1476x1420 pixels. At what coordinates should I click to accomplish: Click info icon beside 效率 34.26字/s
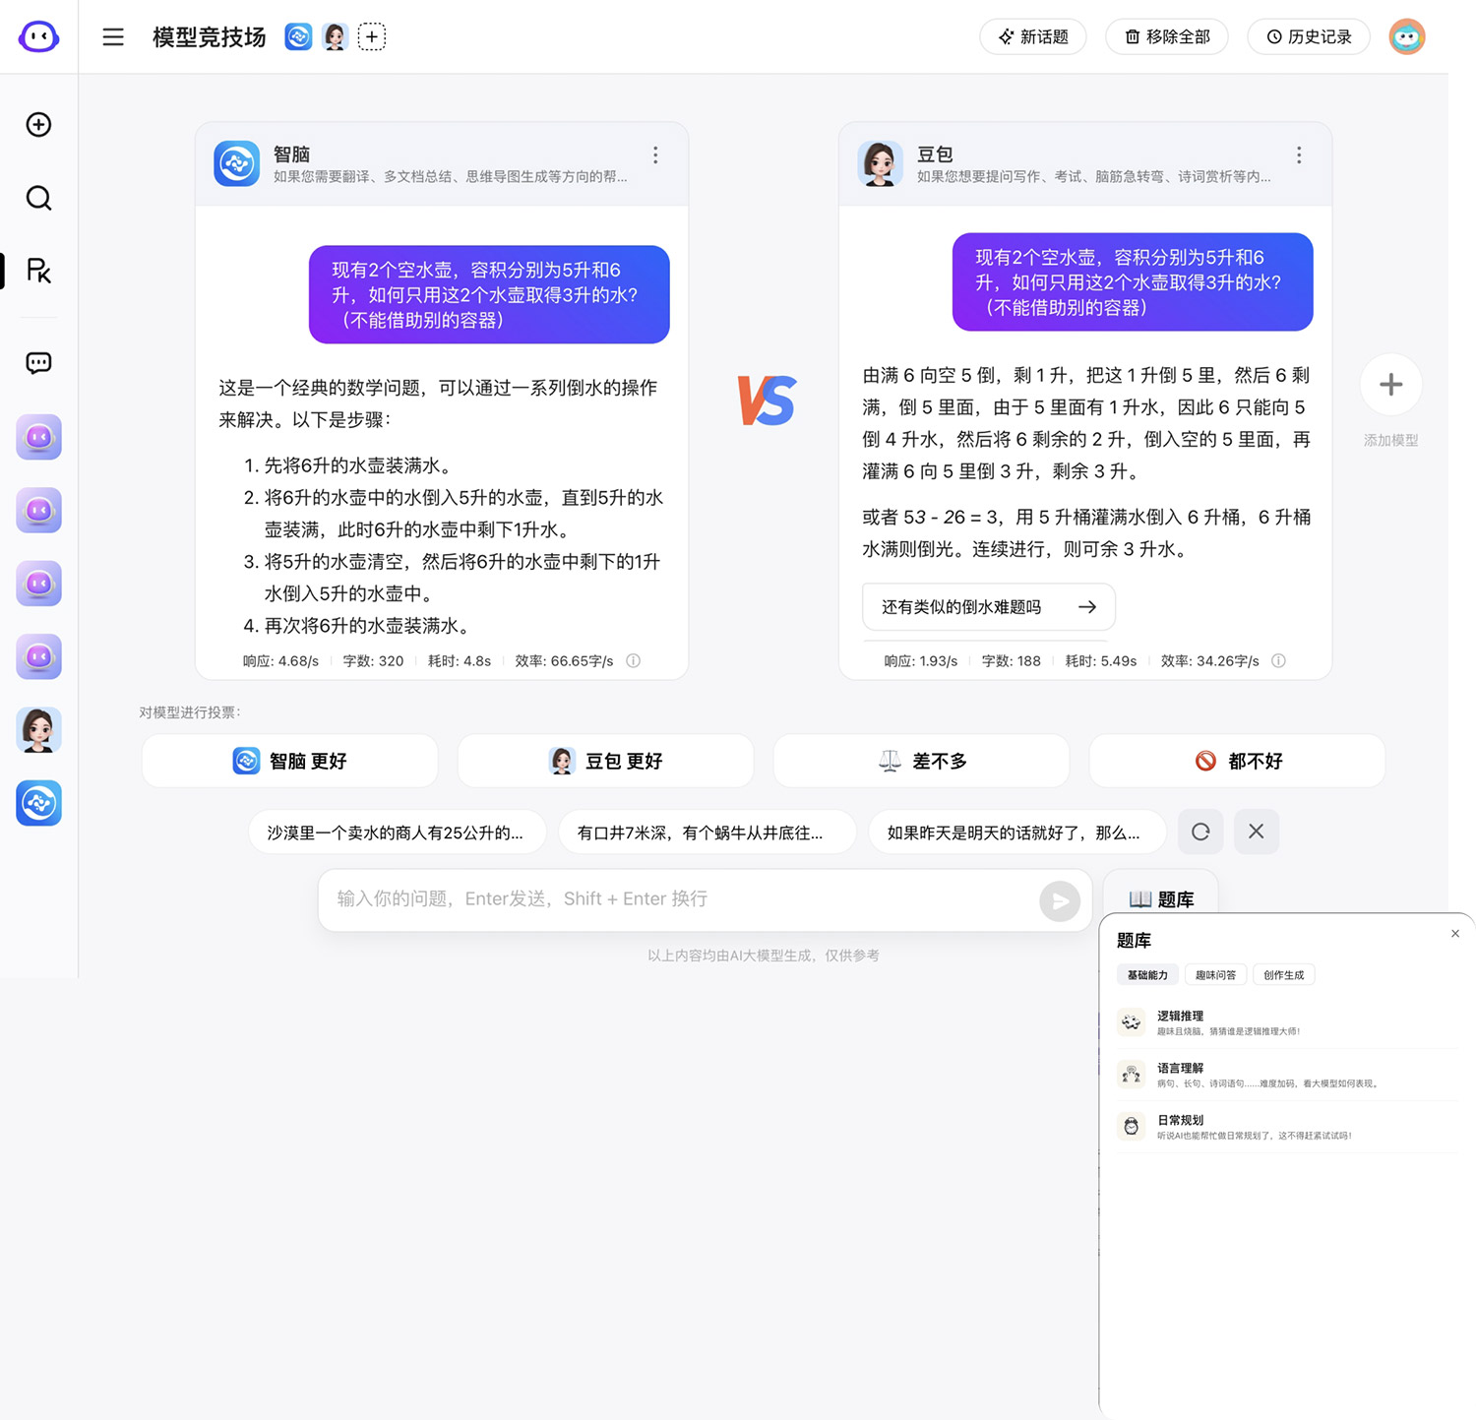(x=1278, y=661)
